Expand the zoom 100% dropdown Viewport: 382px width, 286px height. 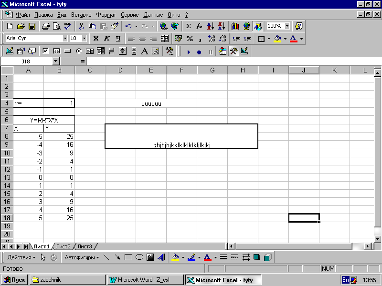coord(287,26)
